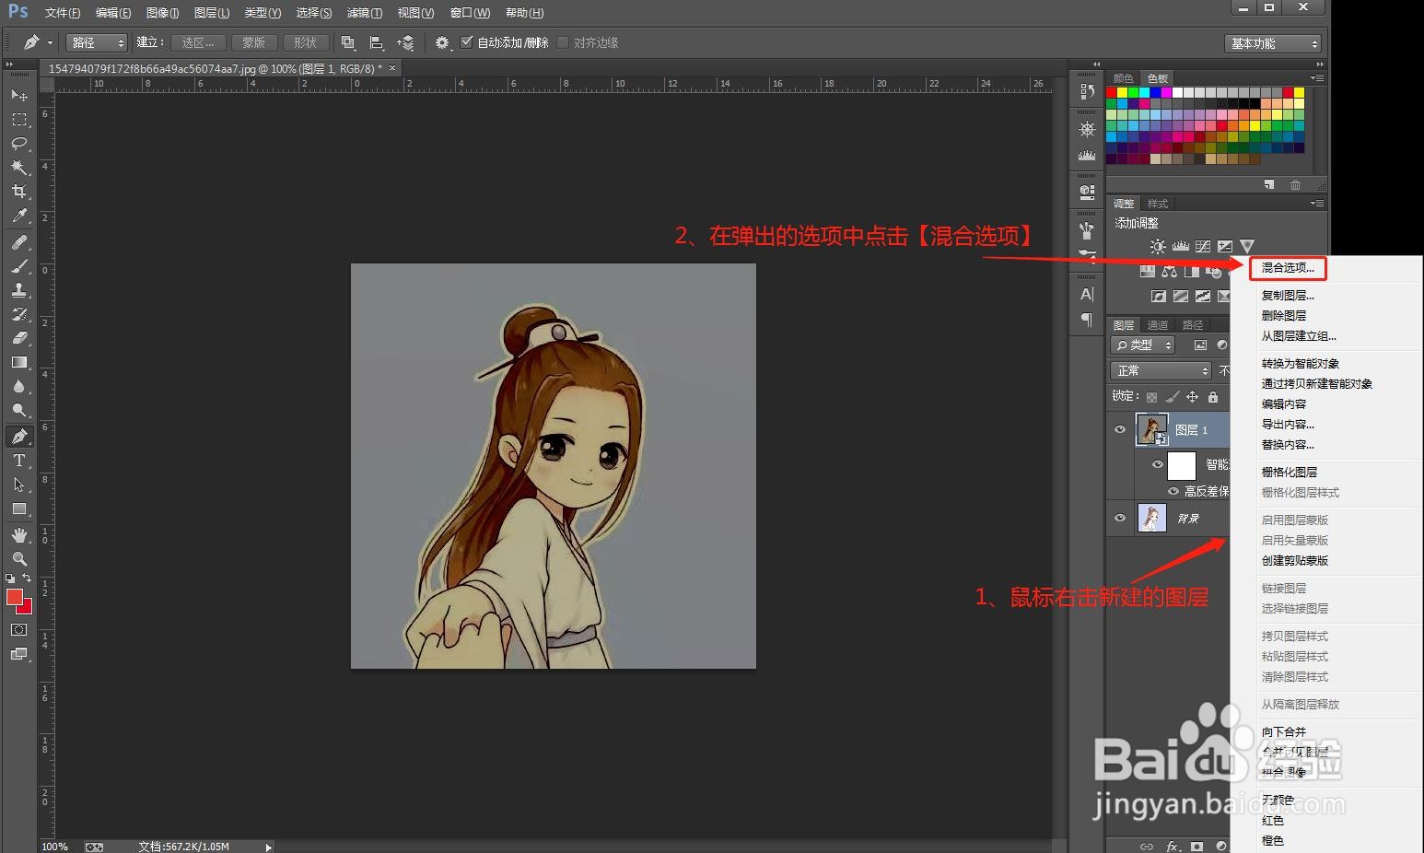The image size is (1424, 853).
Task: Choose 混合选项... from context menu
Action: [1288, 268]
